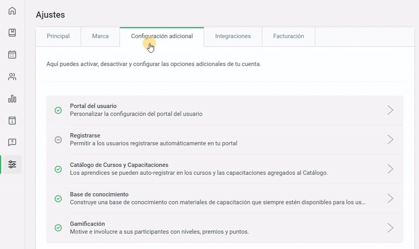Expand the Base de conocimiento chevron
Image resolution: width=419 pixels, height=249 pixels.
(390, 198)
